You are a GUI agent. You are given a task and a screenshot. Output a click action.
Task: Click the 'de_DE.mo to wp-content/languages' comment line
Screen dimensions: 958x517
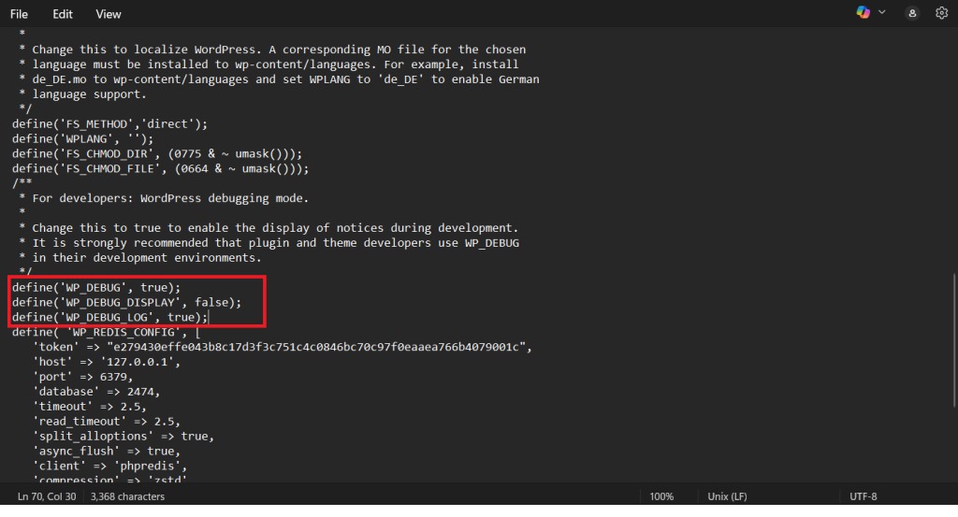pyautogui.click(x=279, y=79)
